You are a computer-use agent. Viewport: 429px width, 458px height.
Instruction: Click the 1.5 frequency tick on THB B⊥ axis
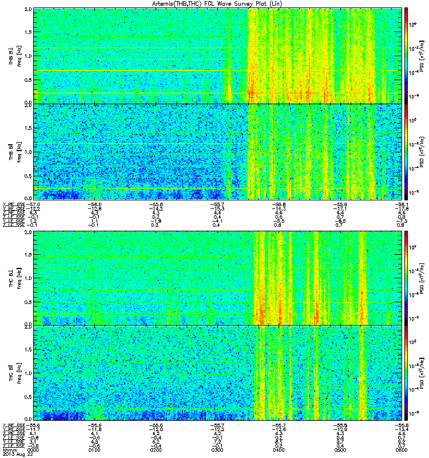(x=28, y=32)
